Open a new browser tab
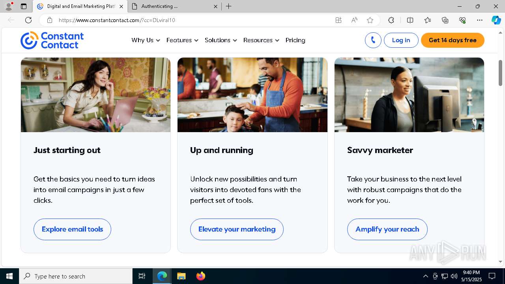The height and width of the screenshot is (284, 505). point(229,6)
